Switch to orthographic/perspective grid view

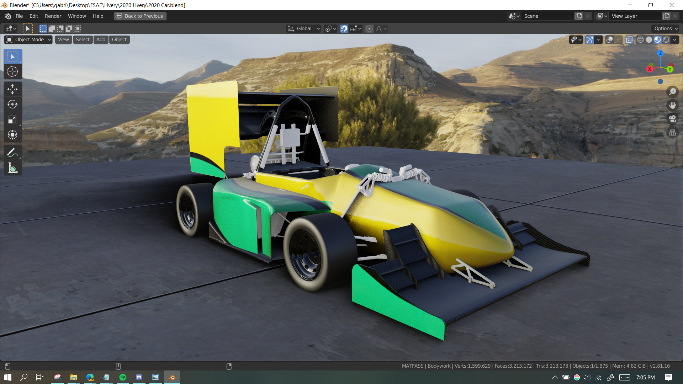tap(672, 133)
